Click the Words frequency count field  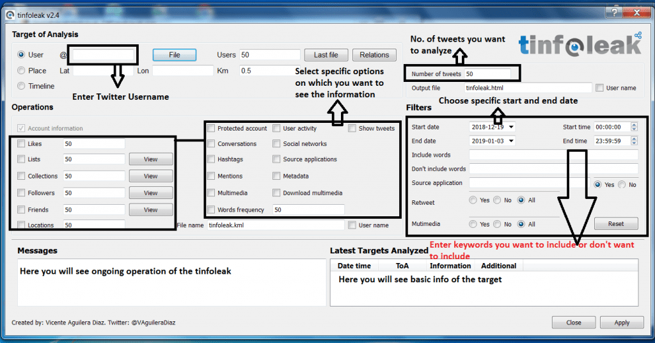(x=309, y=209)
